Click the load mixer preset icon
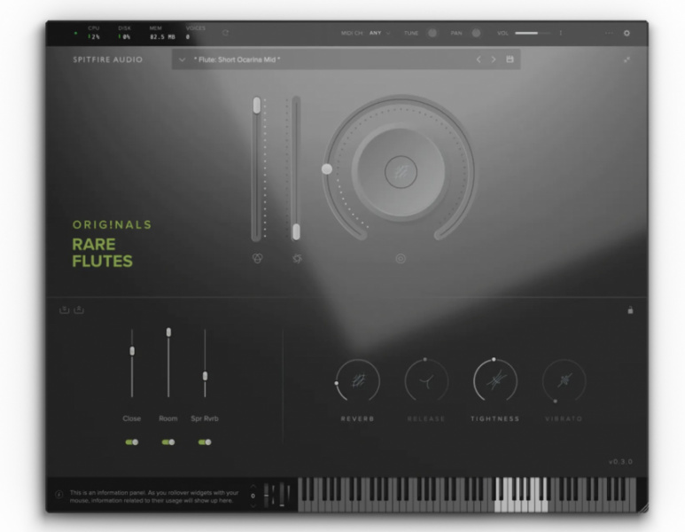 tap(79, 310)
